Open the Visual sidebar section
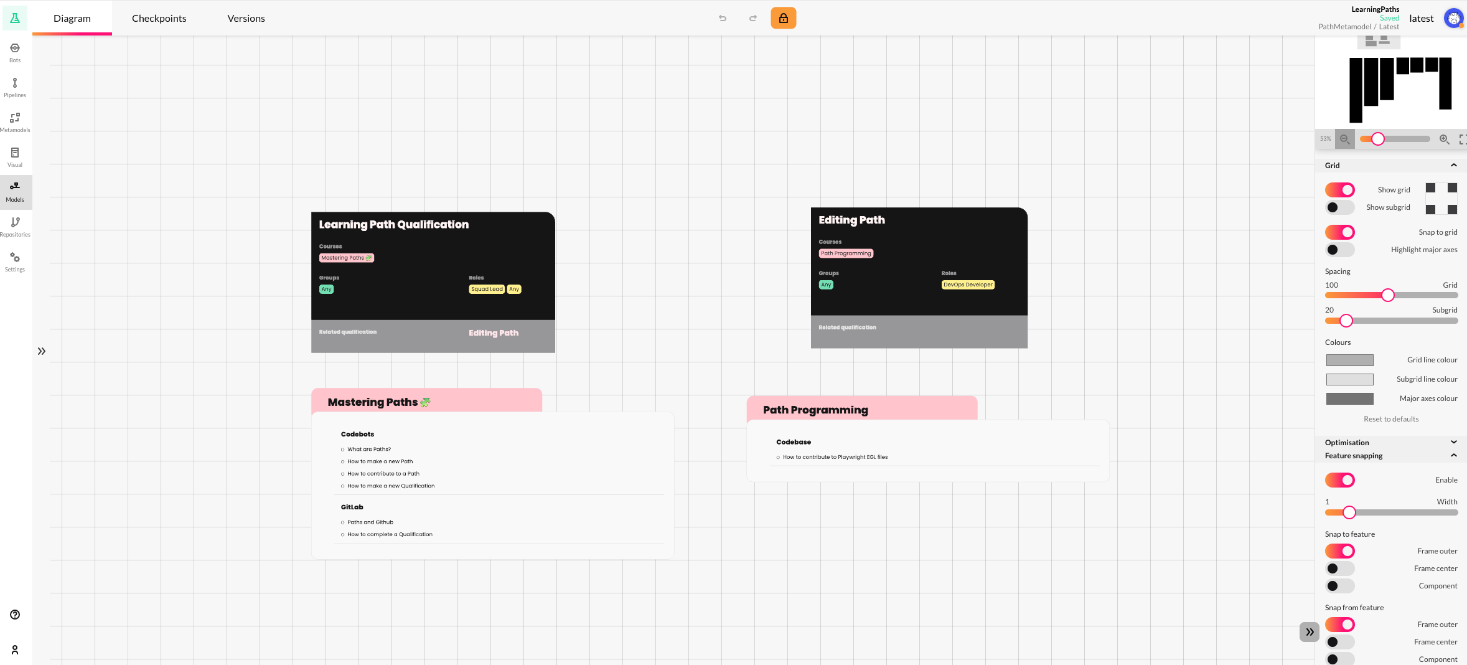 [15, 158]
